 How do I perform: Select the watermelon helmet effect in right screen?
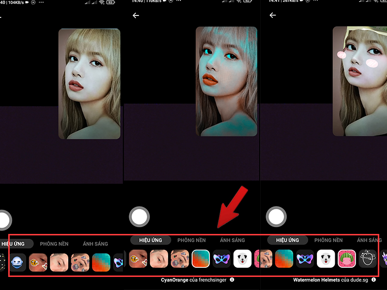point(347,259)
